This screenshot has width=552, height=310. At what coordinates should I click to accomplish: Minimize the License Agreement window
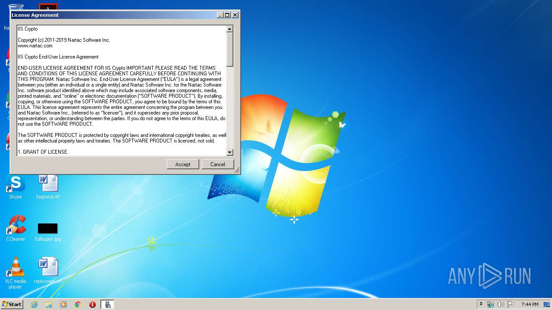point(220,15)
